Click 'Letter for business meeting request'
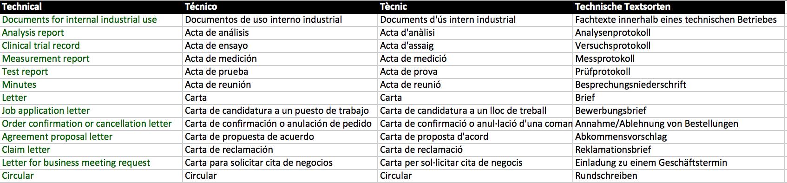This screenshot has height=183, width=787. (x=92, y=163)
